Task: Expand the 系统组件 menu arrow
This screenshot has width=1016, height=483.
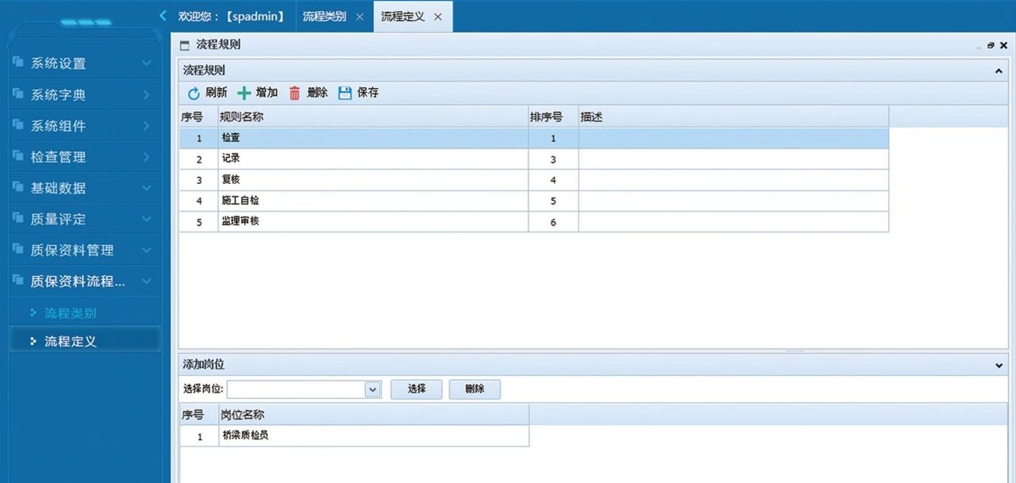Action: (147, 125)
